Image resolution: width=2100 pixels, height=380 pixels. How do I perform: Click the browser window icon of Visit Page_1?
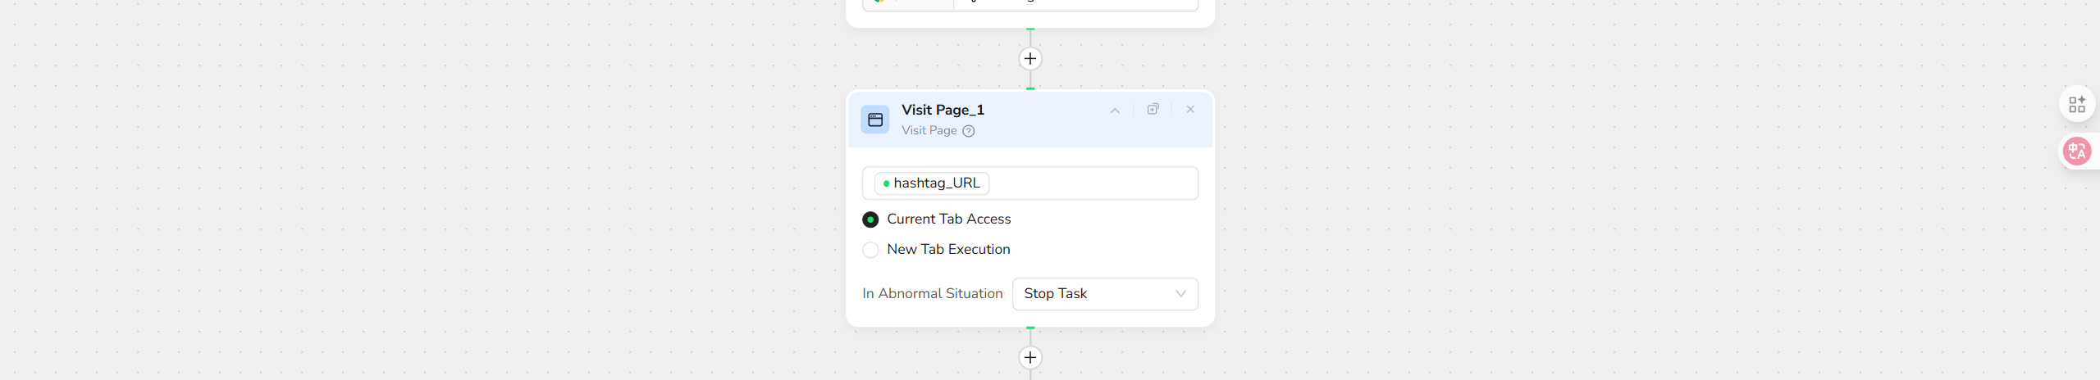[x=875, y=120]
